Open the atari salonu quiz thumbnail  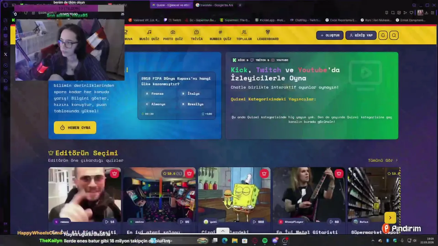coord(159,195)
